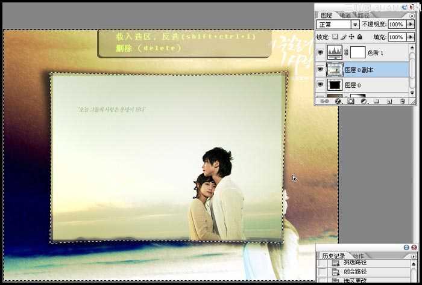Click the new layer group folder icon
The width and height of the screenshot is (422, 285).
tap(376, 102)
